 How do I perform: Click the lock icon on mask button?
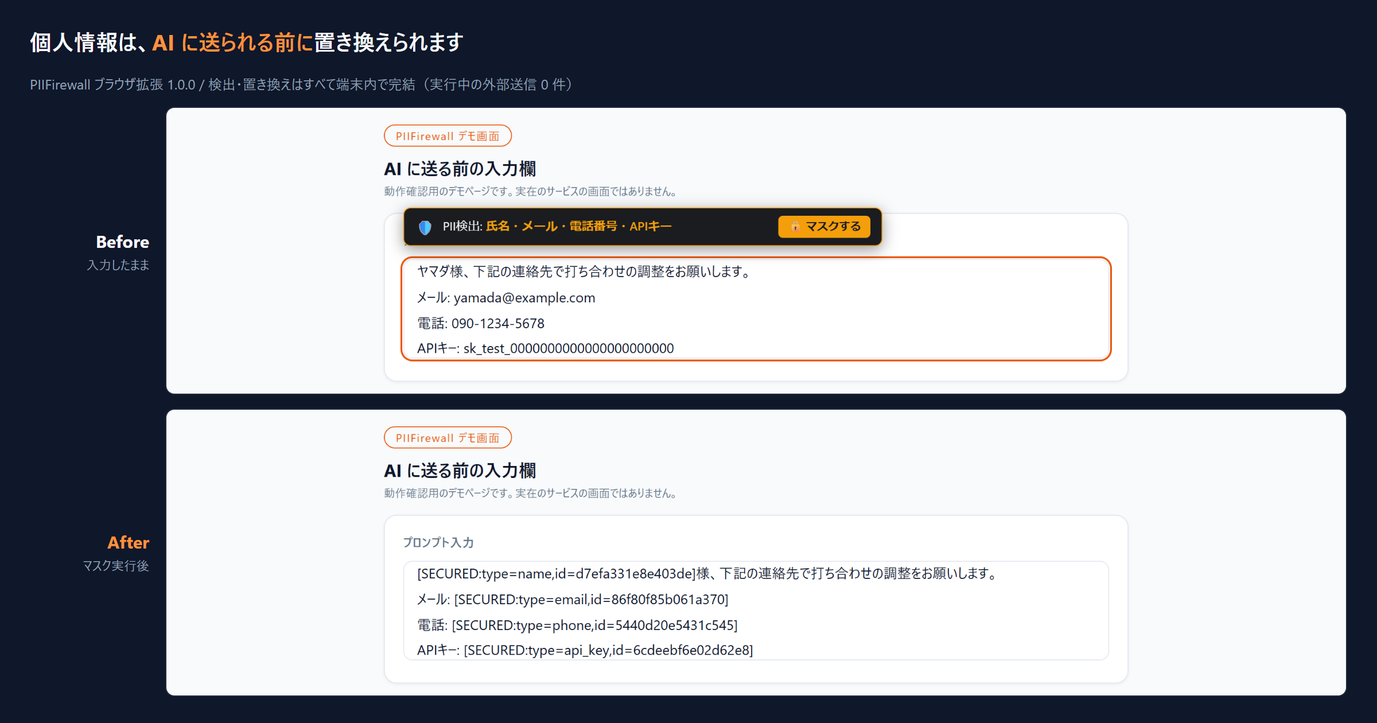click(795, 227)
